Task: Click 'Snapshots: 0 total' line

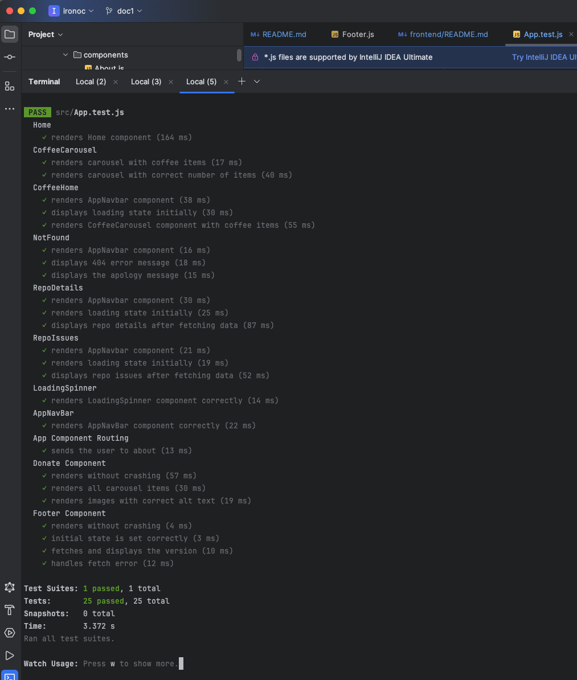Action: (69, 613)
